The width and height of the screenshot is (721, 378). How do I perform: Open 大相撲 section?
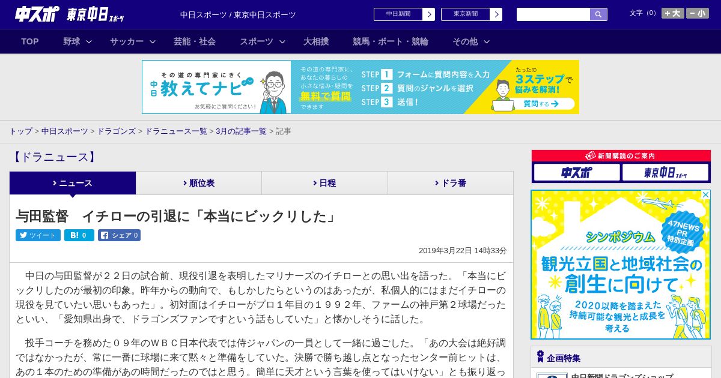pos(316,41)
